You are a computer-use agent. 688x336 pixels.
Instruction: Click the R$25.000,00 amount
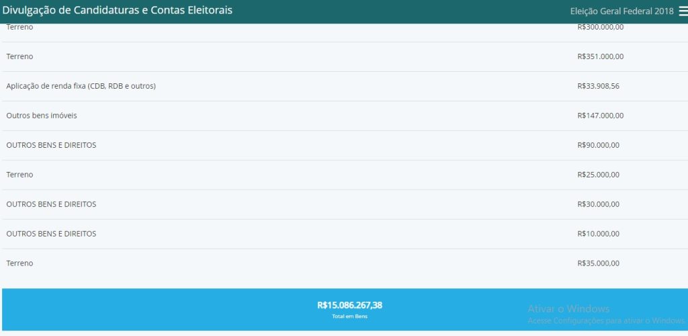click(x=598, y=175)
